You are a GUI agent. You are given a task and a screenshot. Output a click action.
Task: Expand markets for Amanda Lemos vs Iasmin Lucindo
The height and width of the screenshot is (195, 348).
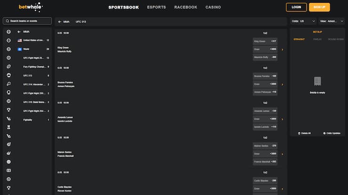282,120
